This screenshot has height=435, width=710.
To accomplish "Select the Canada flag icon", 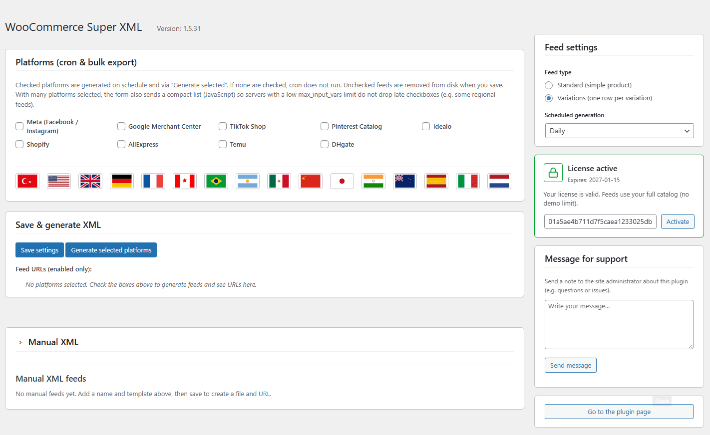I will 185,181.
